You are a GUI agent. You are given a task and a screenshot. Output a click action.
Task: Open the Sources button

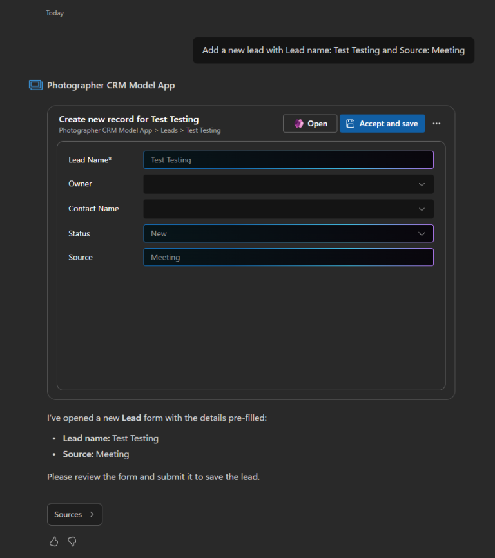point(75,514)
